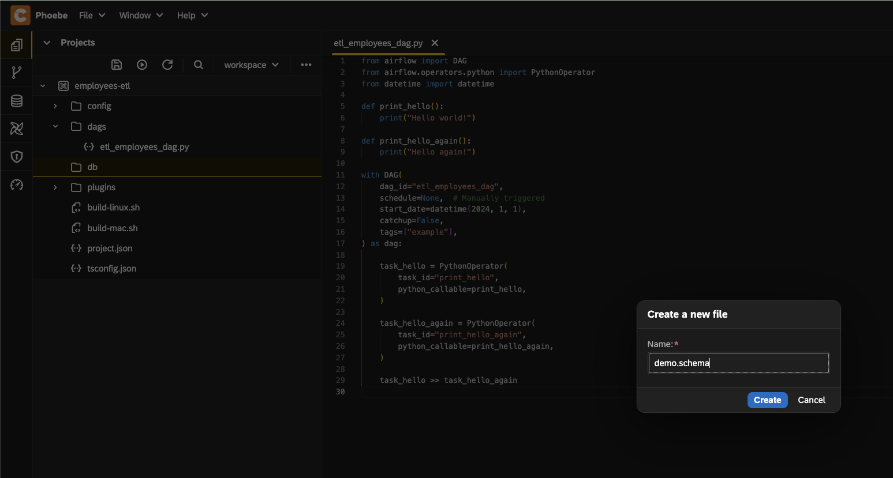Collapse the employees-etl project node
Screen dimensions: 893x478
tap(43, 86)
